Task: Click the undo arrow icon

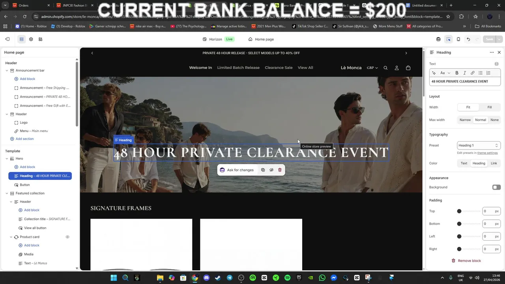Action: (468, 39)
